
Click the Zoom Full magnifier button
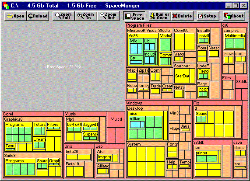(x=63, y=16)
